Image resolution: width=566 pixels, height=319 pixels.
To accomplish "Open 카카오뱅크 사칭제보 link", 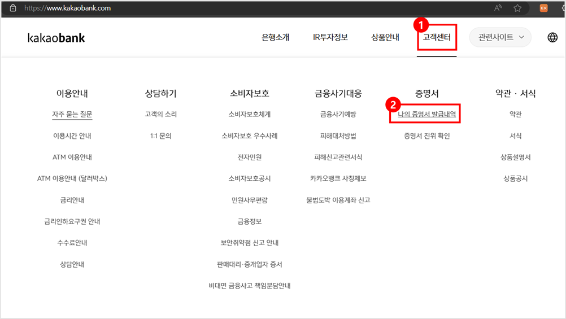I will point(338,178).
